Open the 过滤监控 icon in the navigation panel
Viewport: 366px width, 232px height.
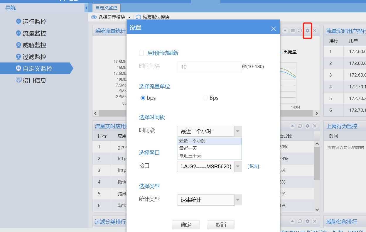18,57
